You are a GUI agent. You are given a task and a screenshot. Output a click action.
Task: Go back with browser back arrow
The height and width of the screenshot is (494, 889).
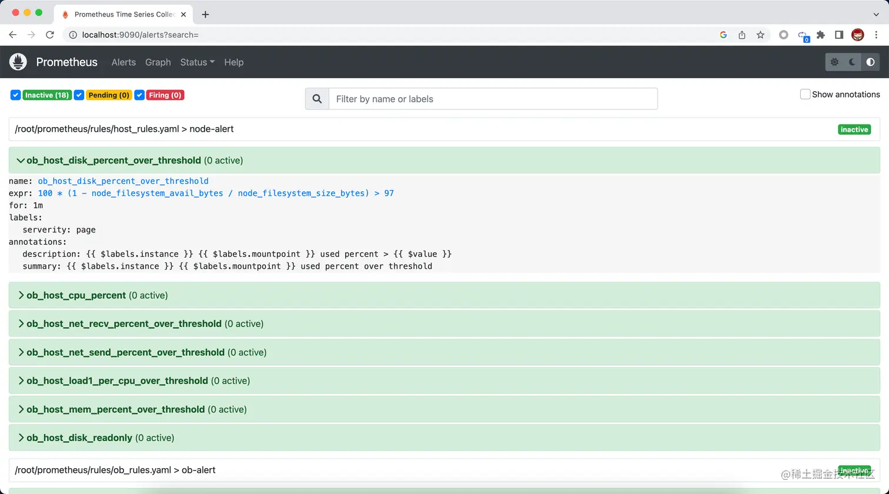pos(13,35)
